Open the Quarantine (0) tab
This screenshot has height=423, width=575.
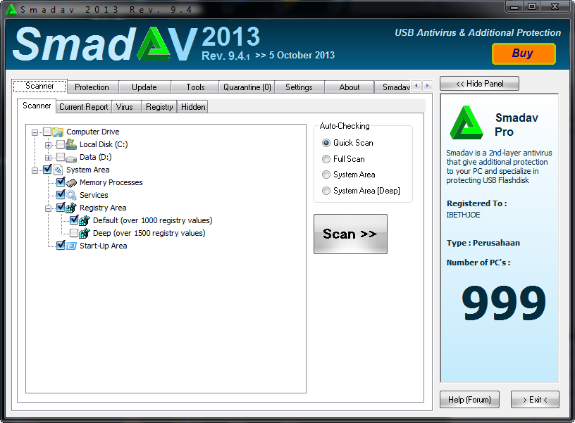click(247, 87)
